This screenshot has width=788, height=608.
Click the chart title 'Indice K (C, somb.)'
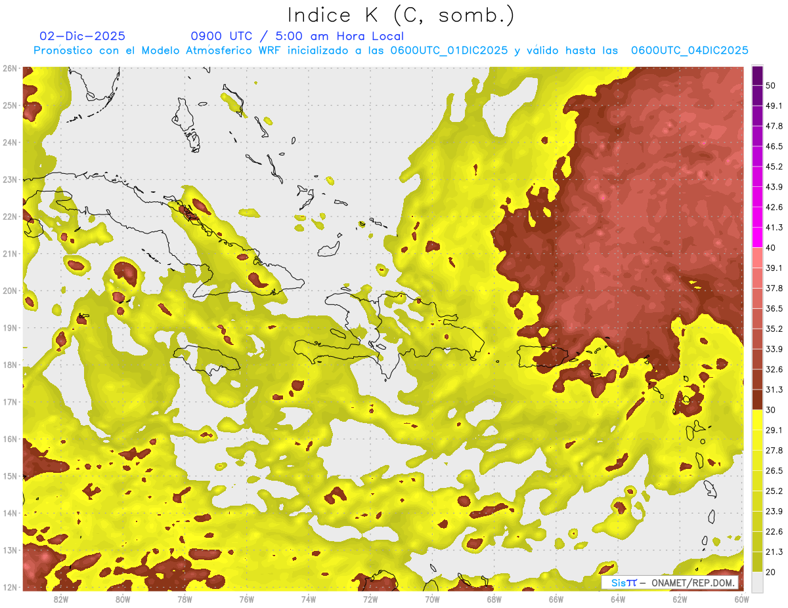pyautogui.click(x=401, y=15)
